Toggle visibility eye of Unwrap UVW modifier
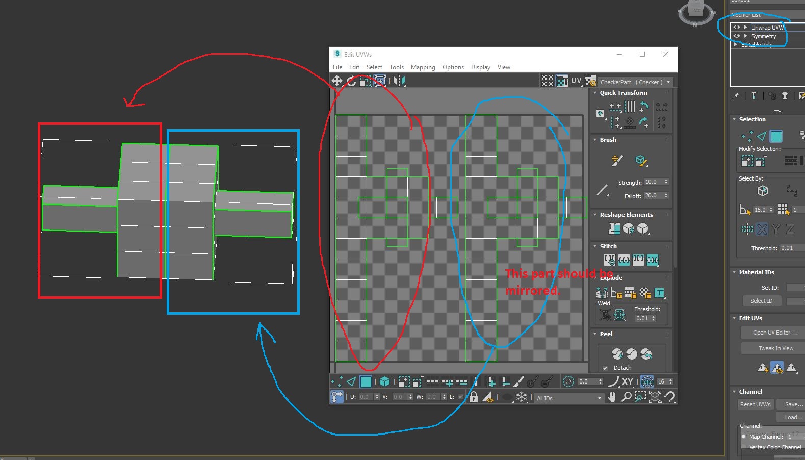Image resolution: width=805 pixels, height=460 pixels. (x=737, y=28)
